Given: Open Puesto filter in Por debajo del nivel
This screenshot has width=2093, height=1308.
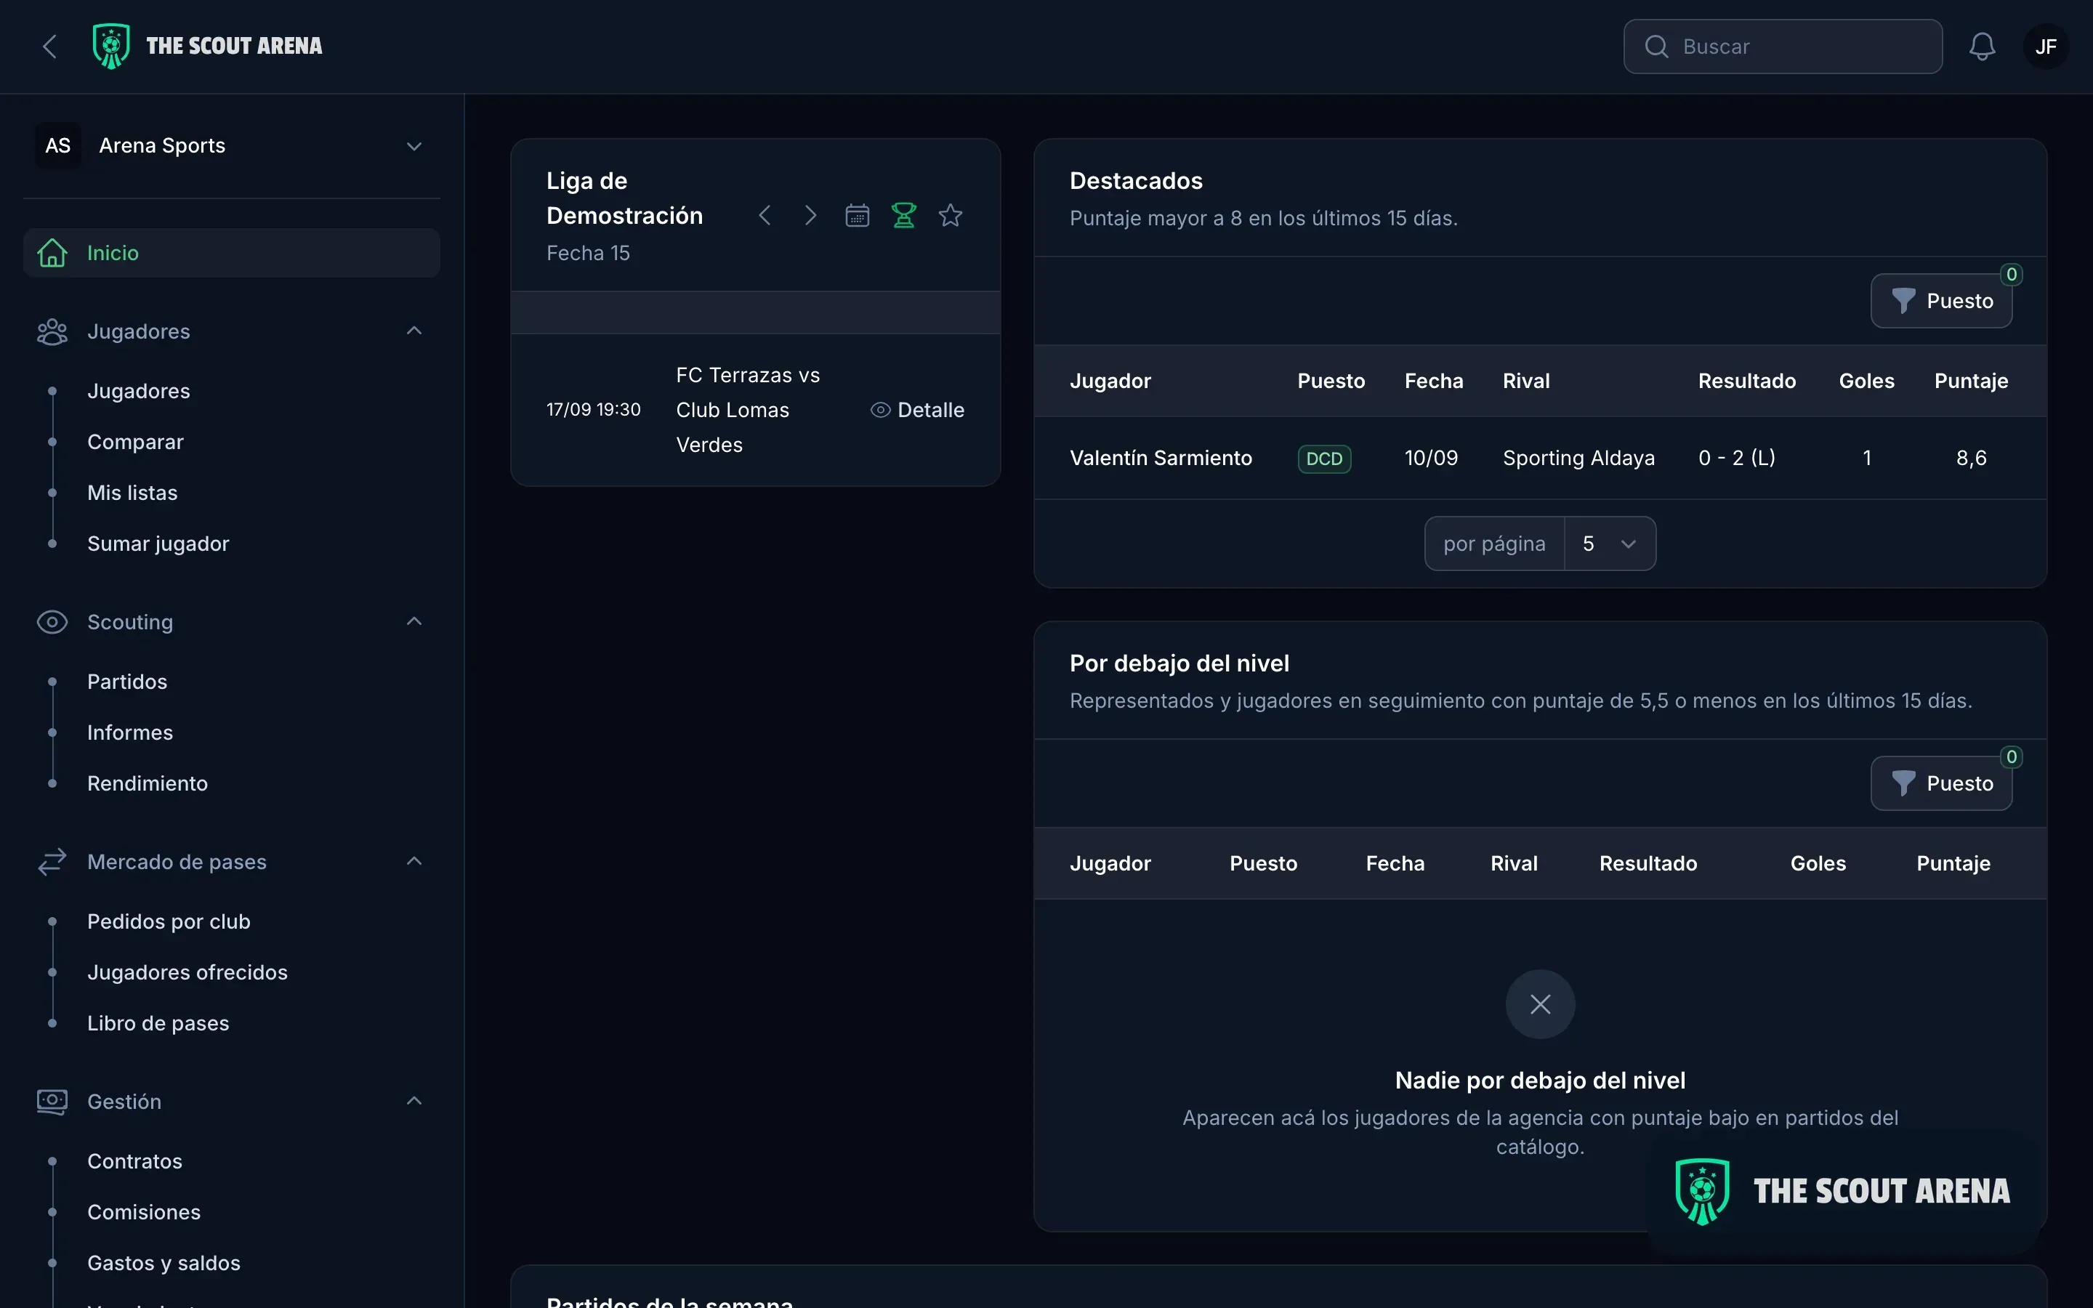Looking at the screenshot, I should point(1941,784).
